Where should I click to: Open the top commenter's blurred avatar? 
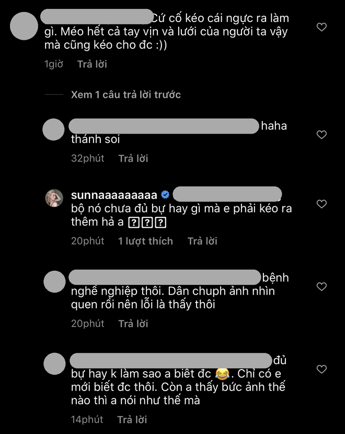click(x=24, y=26)
